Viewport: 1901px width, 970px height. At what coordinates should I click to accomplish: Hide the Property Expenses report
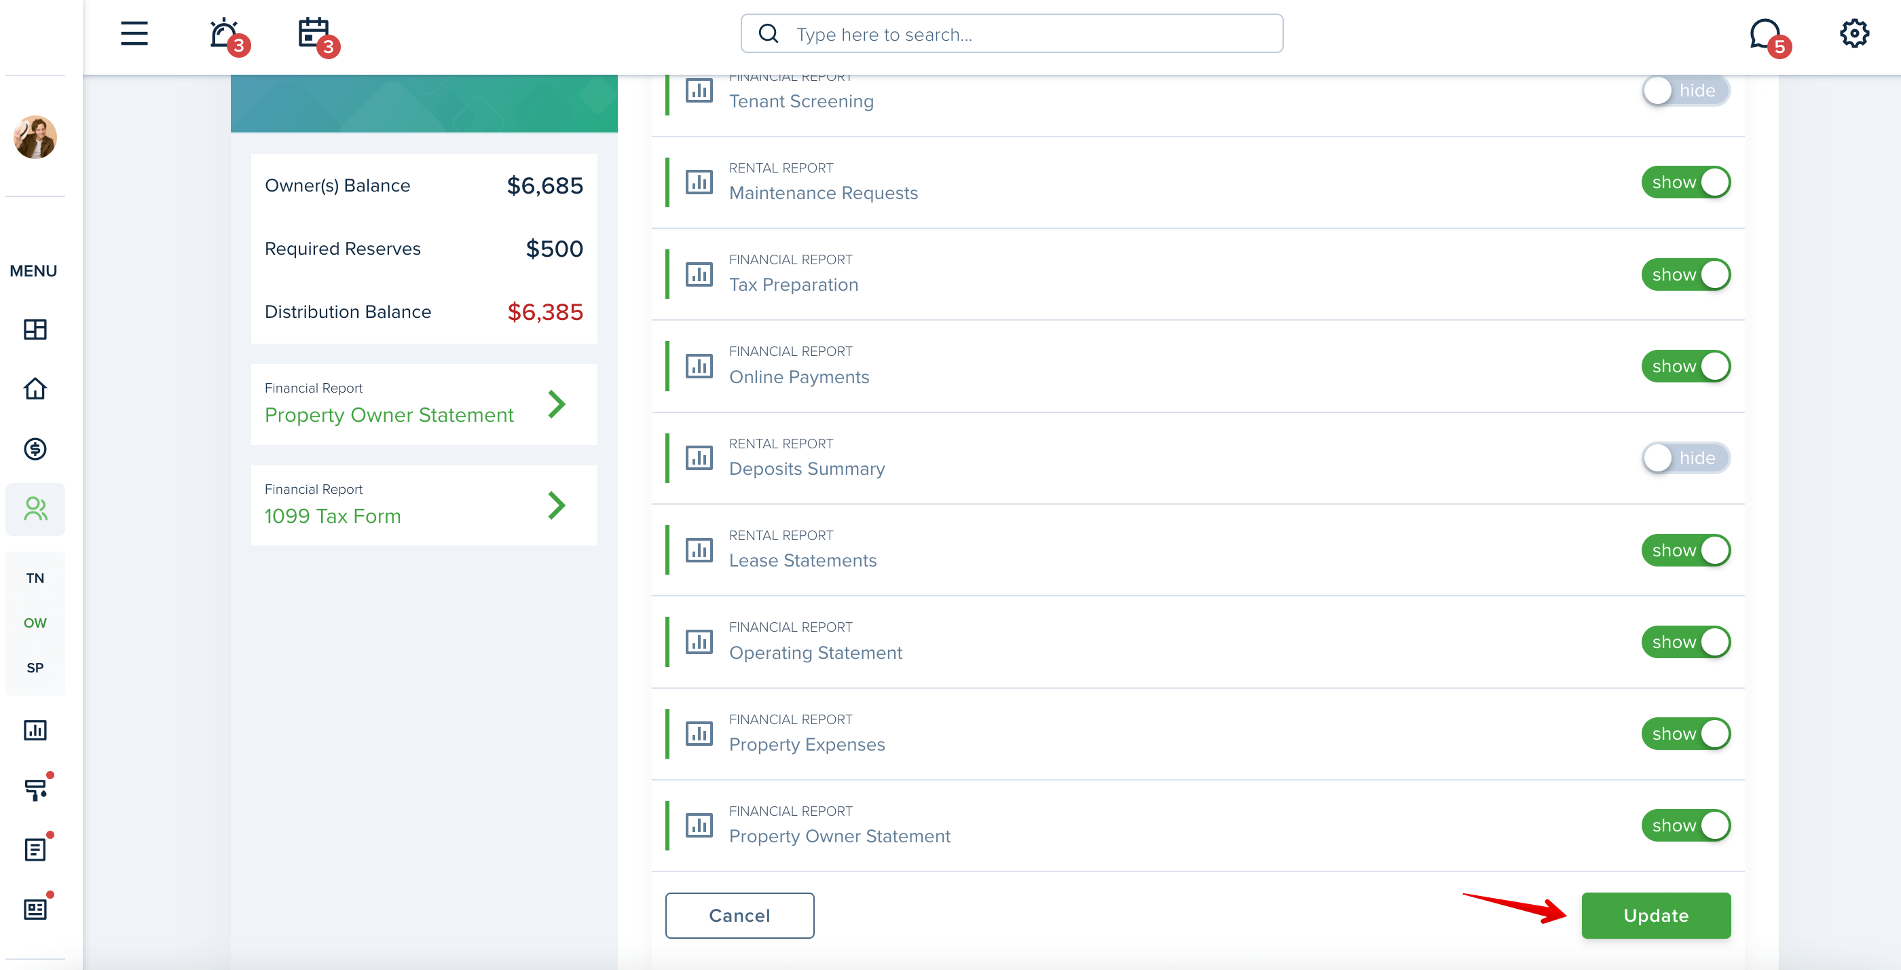coord(1686,734)
